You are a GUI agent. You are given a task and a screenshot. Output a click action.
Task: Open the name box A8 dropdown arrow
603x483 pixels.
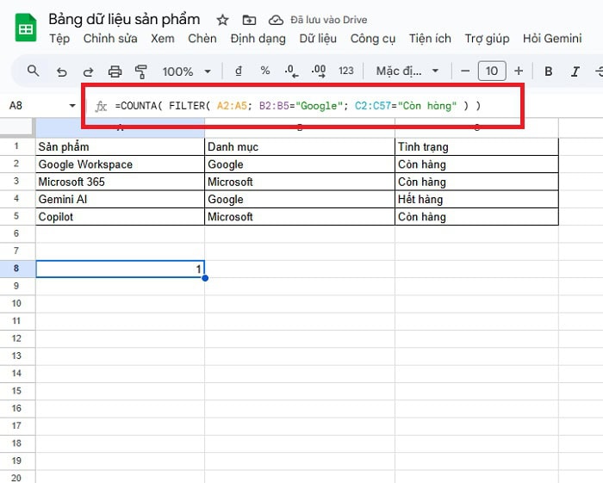(x=71, y=105)
